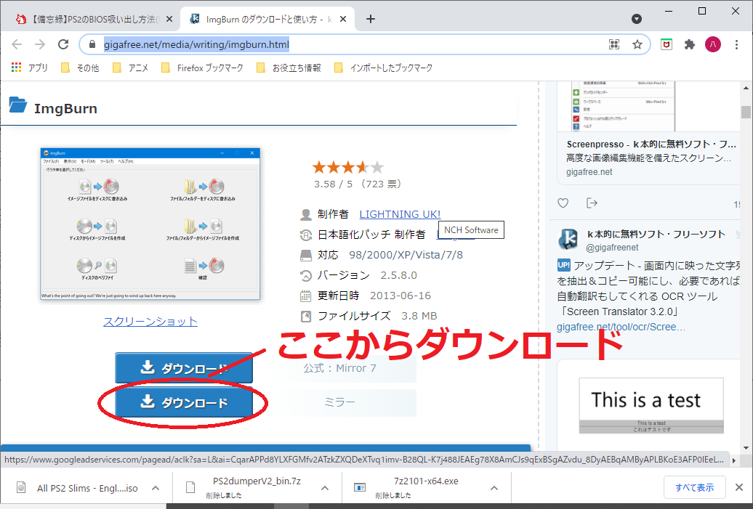Expand options for PS2dumperV2_bin.7z download
The width and height of the screenshot is (753, 509).
pyautogui.click(x=325, y=488)
